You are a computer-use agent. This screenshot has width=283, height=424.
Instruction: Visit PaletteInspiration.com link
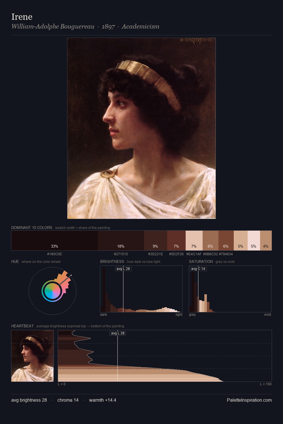coord(249,400)
